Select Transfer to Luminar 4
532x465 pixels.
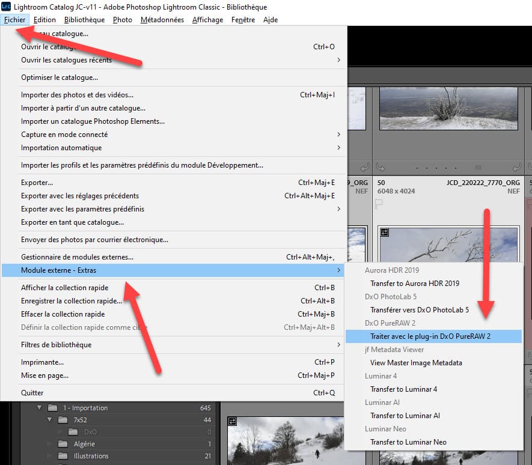coord(433,389)
